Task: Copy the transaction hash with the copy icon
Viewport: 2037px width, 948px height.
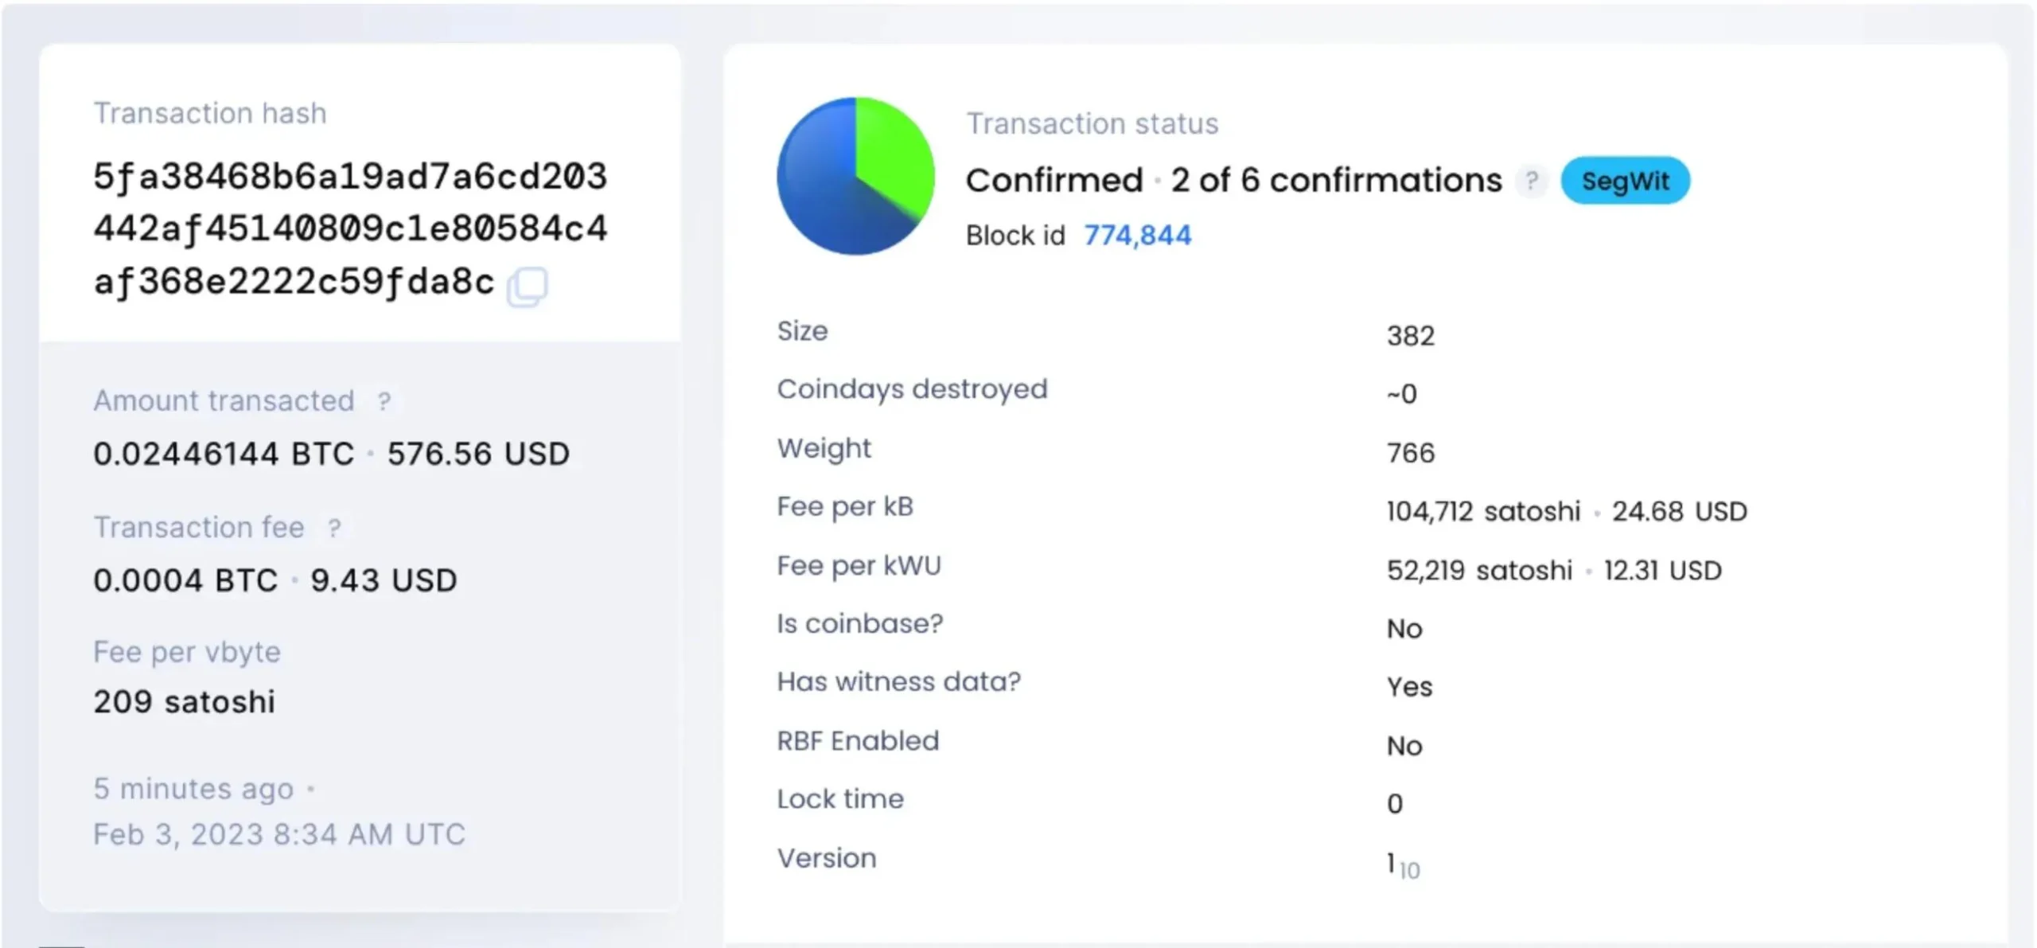Action: coord(528,287)
